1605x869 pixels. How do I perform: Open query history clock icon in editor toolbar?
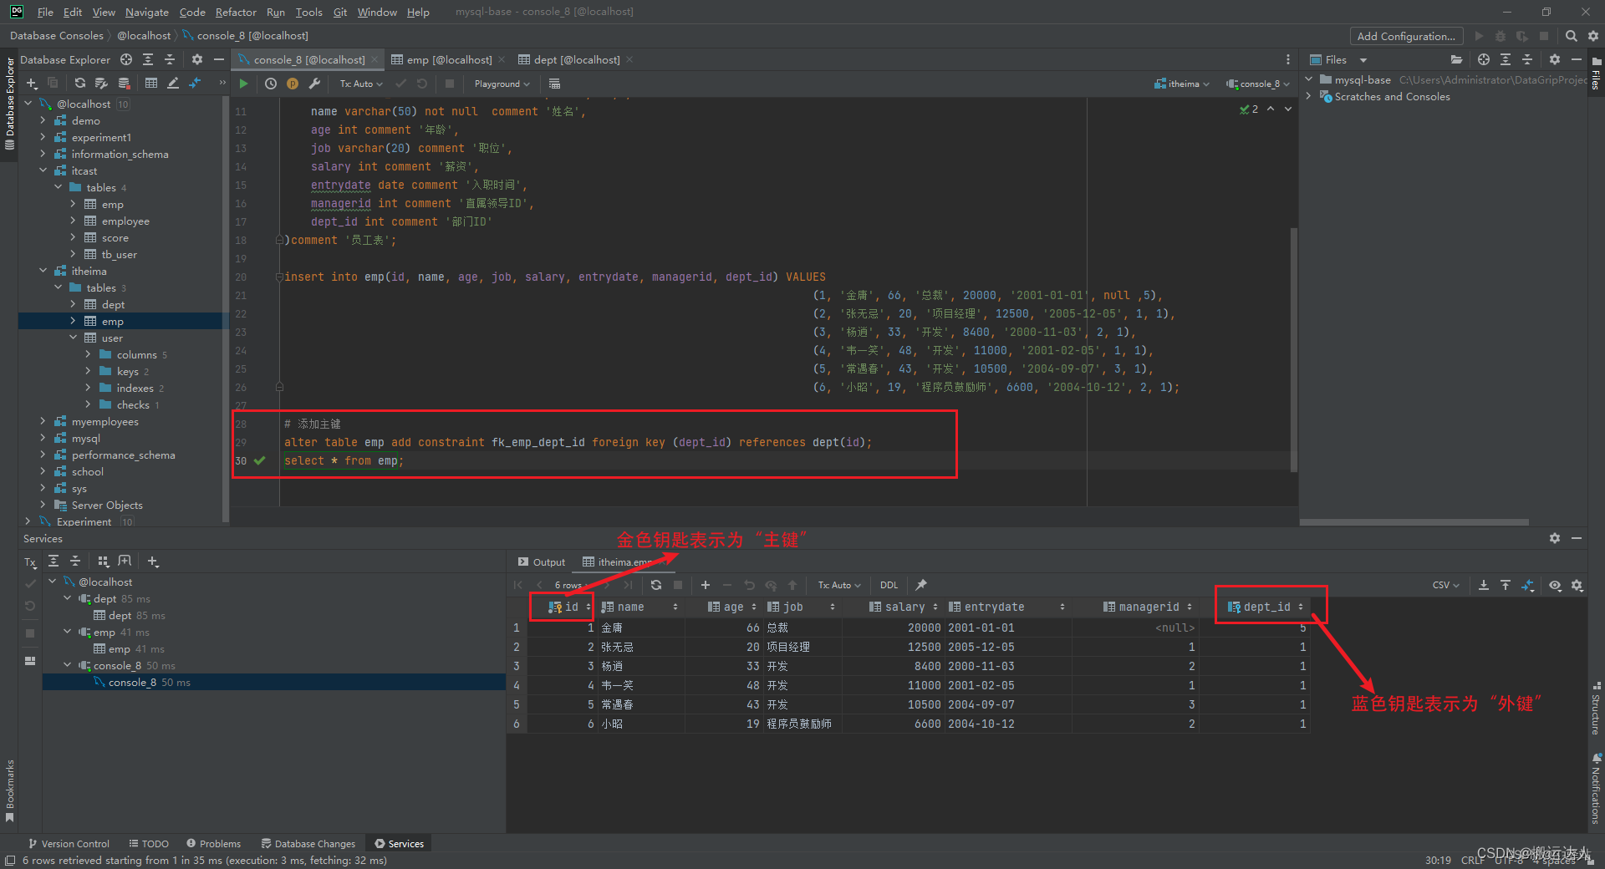click(x=271, y=84)
